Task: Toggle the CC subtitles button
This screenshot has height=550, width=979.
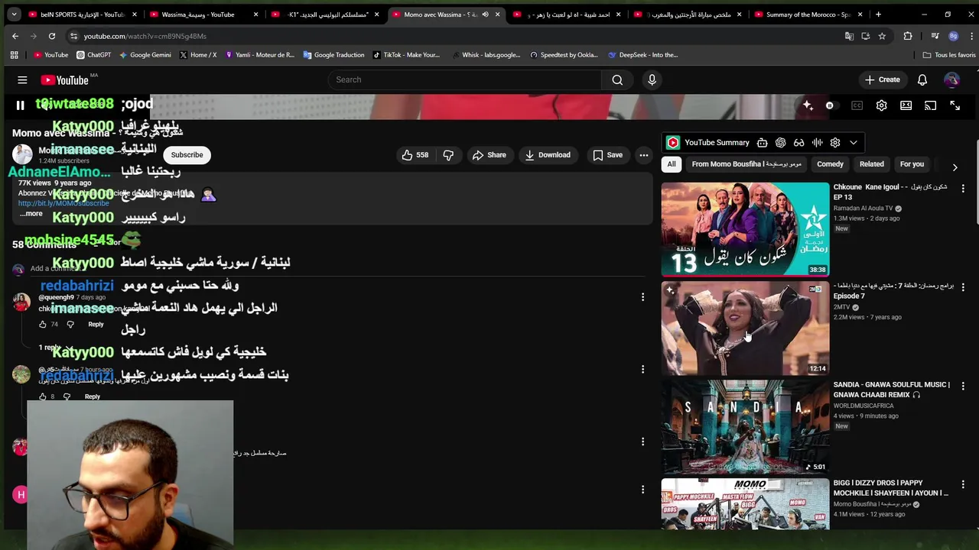Action: (857, 105)
